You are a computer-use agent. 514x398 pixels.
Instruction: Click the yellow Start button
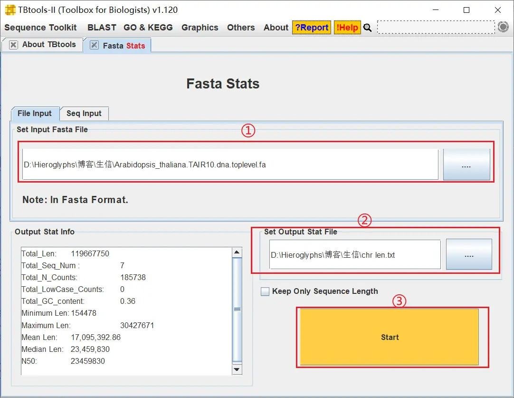pos(390,337)
